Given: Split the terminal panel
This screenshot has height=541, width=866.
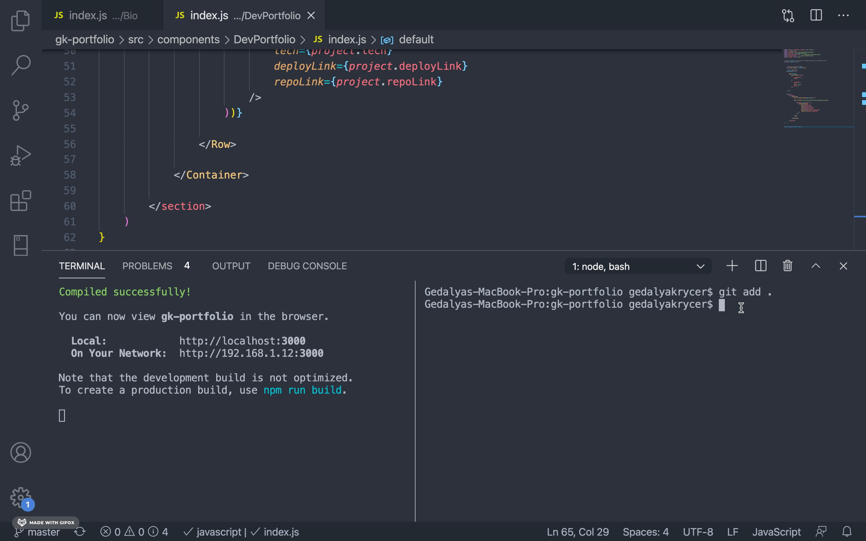Looking at the screenshot, I should point(760,266).
